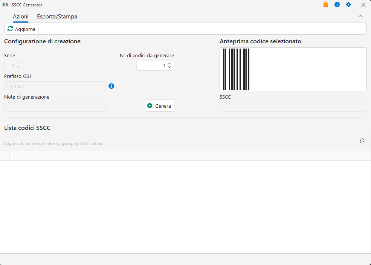Click the orange lock icon
The height and width of the screenshot is (265, 371).
coord(326,5)
